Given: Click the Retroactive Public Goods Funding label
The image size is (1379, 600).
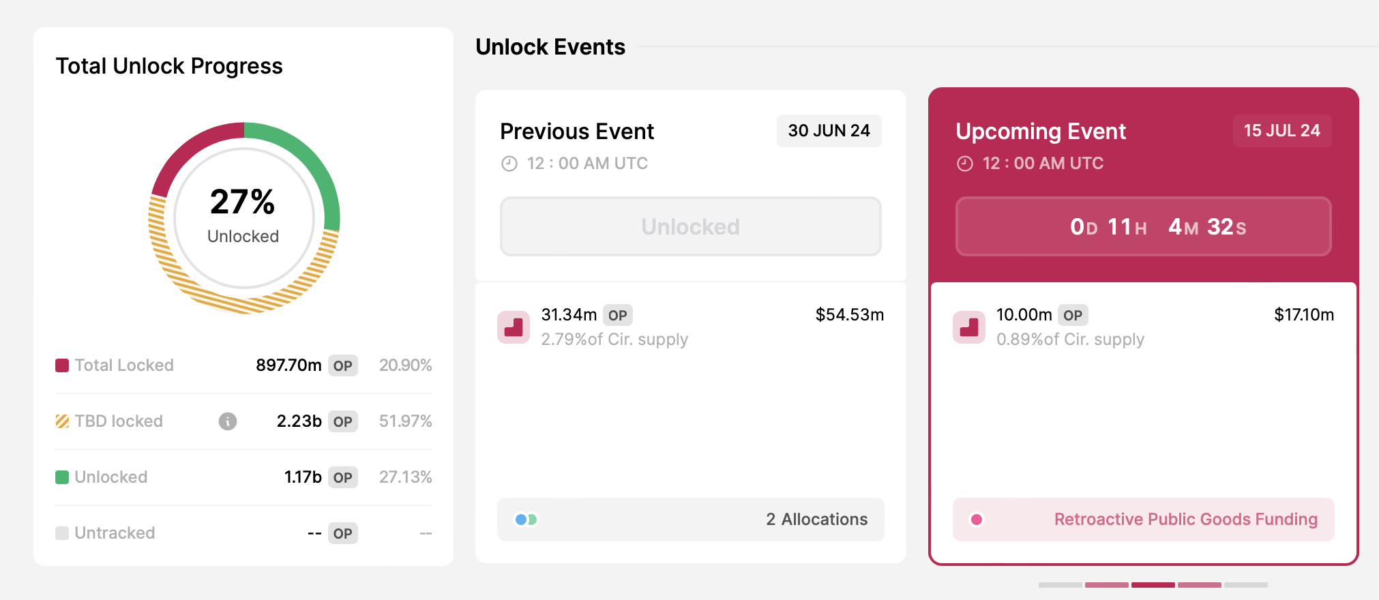Looking at the screenshot, I should [x=1185, y=519].
